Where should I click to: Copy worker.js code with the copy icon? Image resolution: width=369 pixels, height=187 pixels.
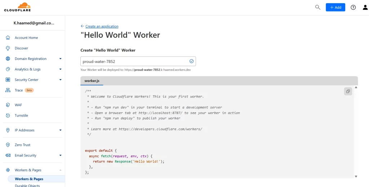point(348,91)
